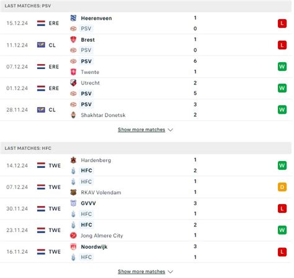Click the Twente club crest icon
This screenshot has width=294, height=278.
tap(73, 72)
